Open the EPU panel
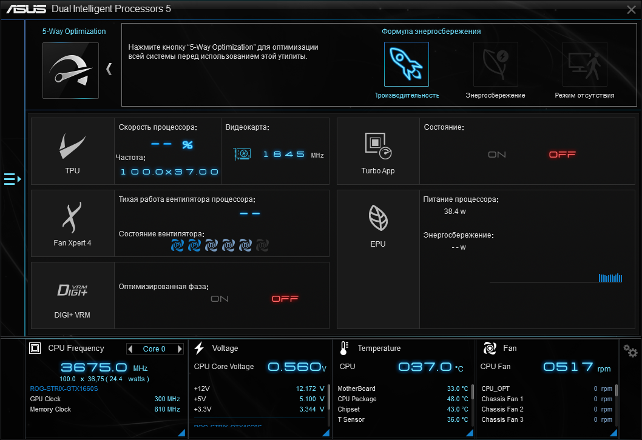This screenshot has height=440, width=642. pos(378,259)
